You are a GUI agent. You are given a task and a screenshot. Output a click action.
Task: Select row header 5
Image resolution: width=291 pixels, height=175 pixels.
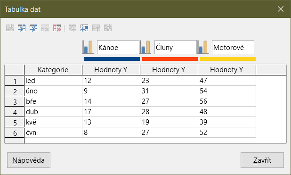[x=15, y=122]
